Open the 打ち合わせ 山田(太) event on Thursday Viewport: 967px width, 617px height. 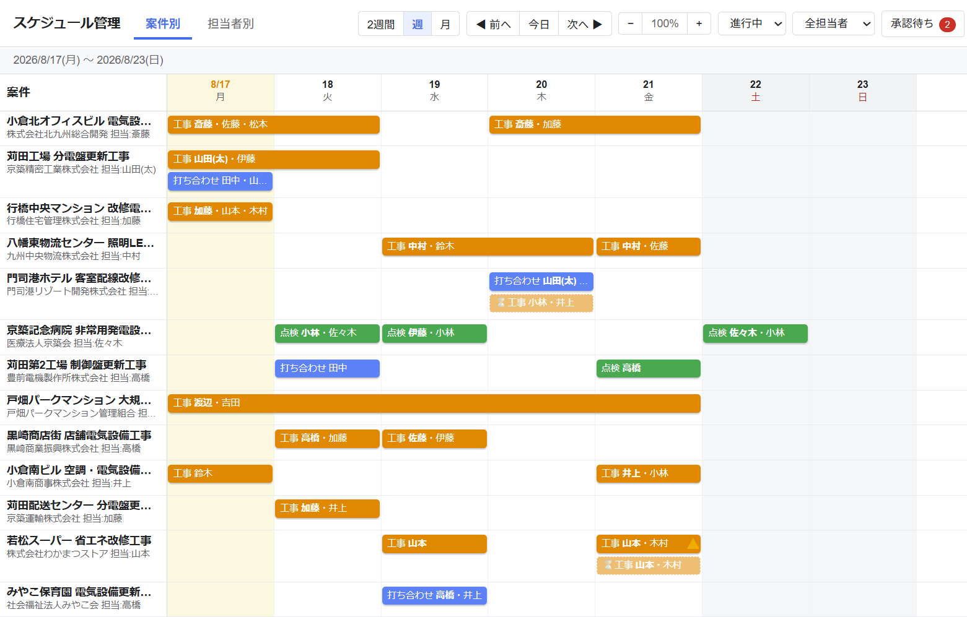[x=541, y=281]
